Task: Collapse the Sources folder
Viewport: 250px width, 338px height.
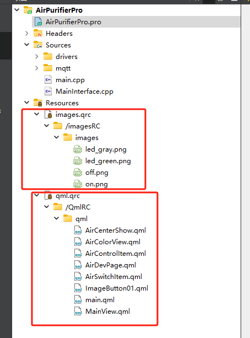Action: (27, 45)
